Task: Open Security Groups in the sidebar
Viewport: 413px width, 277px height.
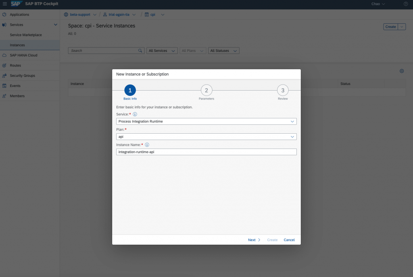Action: pyautogui.click(x=23, y=75)
